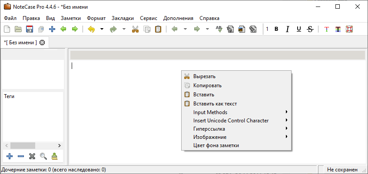Open the redo history dropdown arrow
This screenshot has width=368, height=174.
click(x=124, y=30)
